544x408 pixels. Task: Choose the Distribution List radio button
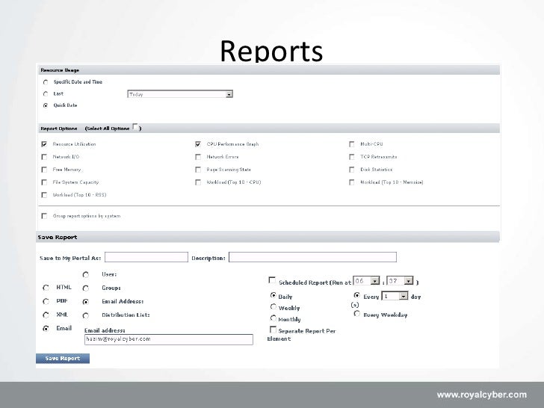coord(86,315)
